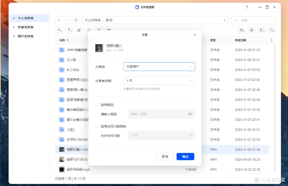Click the folder icon in the 2024-11-08 21:30 row
The height and width of the screenshot is (186, 288).
tap(62, 50)
